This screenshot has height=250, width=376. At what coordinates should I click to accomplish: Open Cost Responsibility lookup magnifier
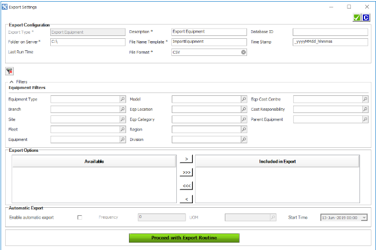point(365,109)
